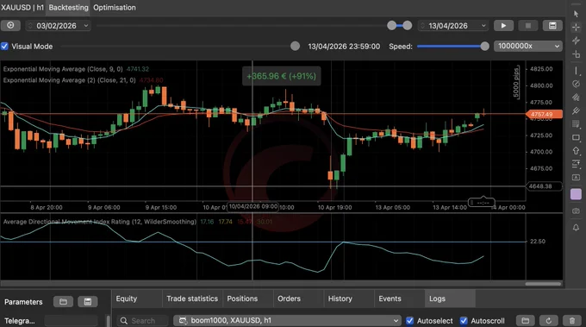
Task: Refresh the logs list
Action: pyautogui.click(x=549, y=321)
